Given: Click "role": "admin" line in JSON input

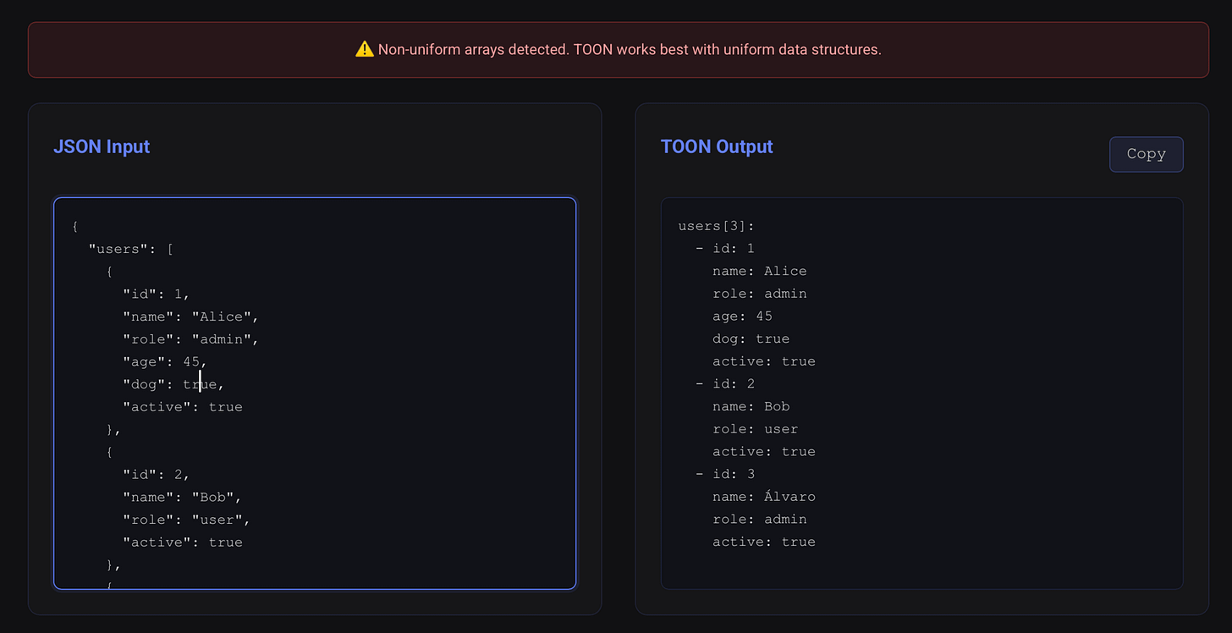Looking at the screenshot, I should pos(190,339).
